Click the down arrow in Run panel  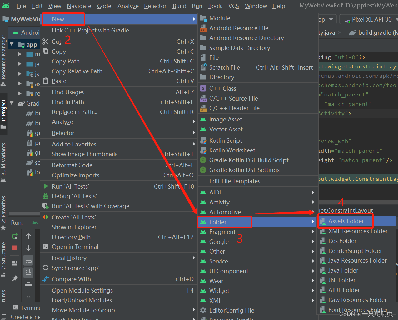pos(28,248)
